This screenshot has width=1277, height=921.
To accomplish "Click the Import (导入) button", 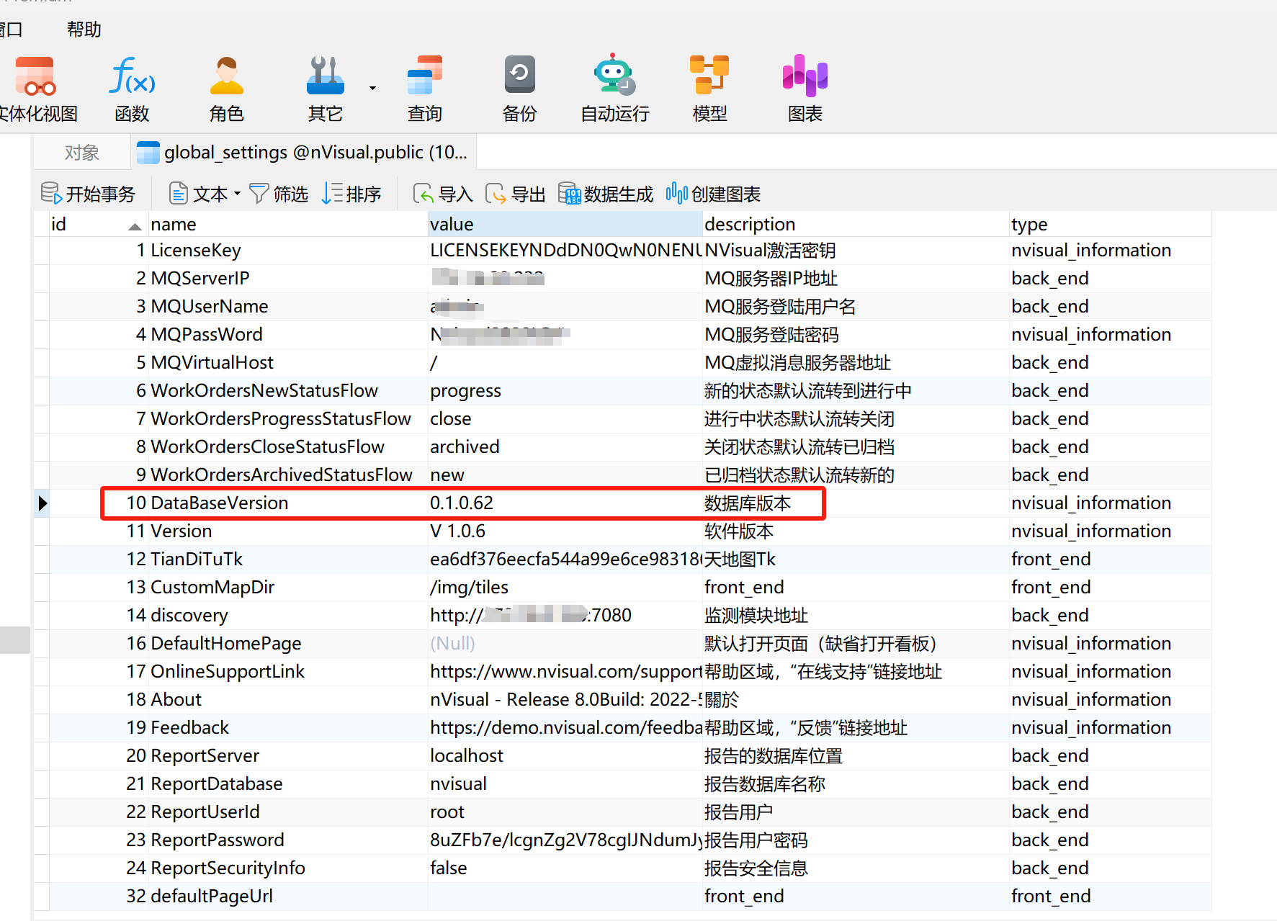I will click(x=443, y=194).
